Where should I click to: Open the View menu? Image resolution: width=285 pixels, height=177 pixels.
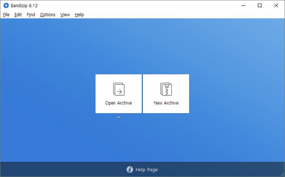[x=65, y=15]
